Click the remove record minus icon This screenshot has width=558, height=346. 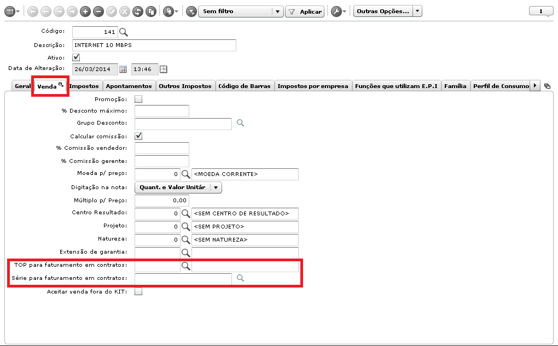click(98, 11)
